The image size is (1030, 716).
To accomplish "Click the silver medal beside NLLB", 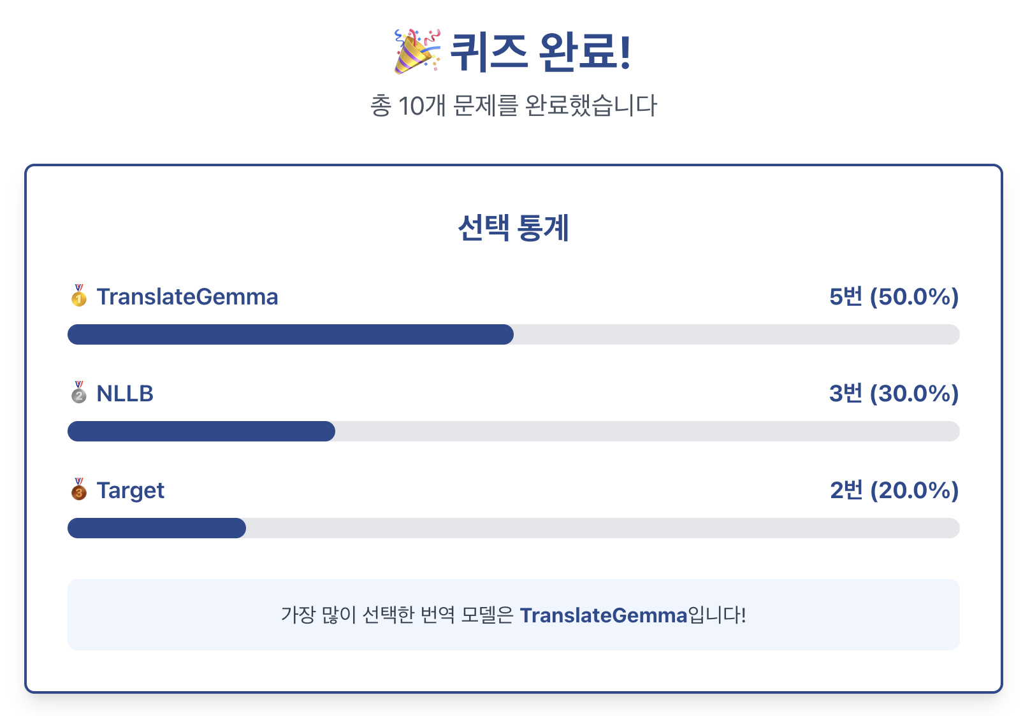I will 79,393.
